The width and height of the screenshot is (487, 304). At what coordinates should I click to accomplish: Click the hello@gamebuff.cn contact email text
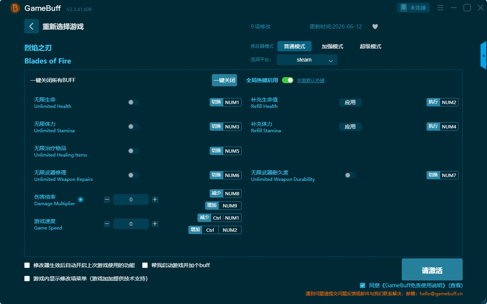(x=441, y=294)
